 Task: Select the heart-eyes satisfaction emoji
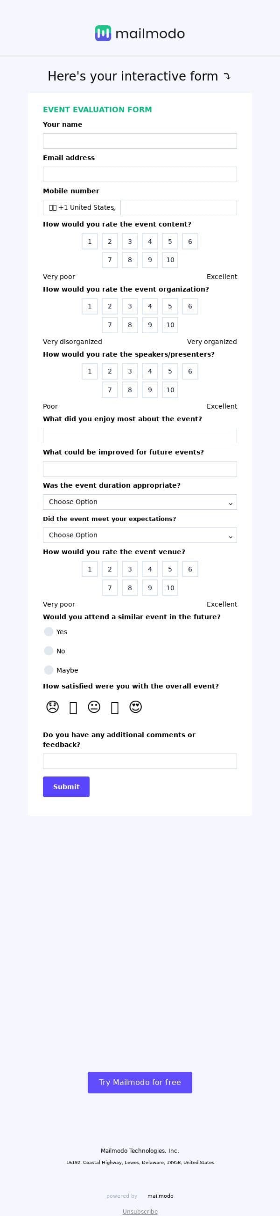pos(135,707)
